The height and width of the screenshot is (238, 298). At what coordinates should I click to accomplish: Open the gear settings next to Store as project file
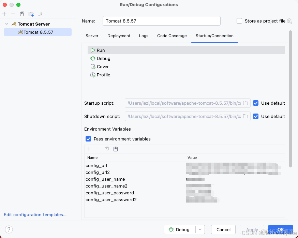289,21
